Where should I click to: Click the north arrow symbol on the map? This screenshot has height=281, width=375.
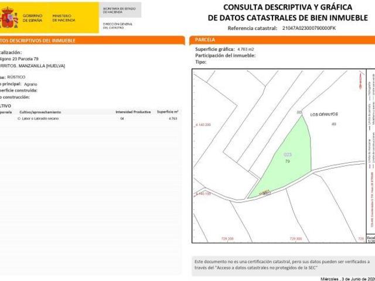click(361, 80)
